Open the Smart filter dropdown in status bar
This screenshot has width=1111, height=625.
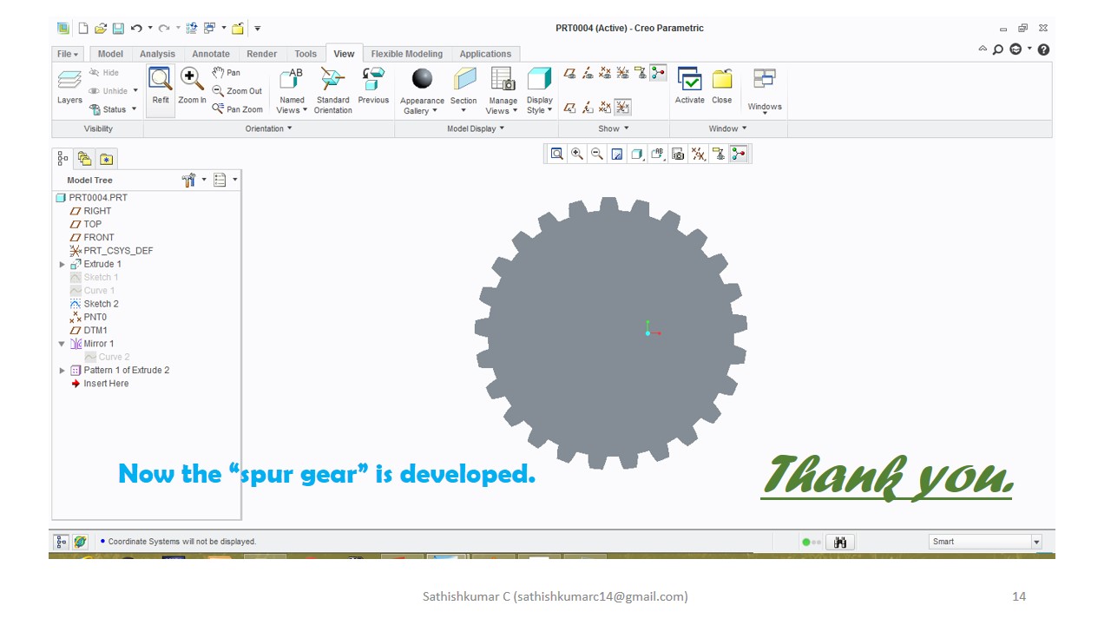(1036, 541)
